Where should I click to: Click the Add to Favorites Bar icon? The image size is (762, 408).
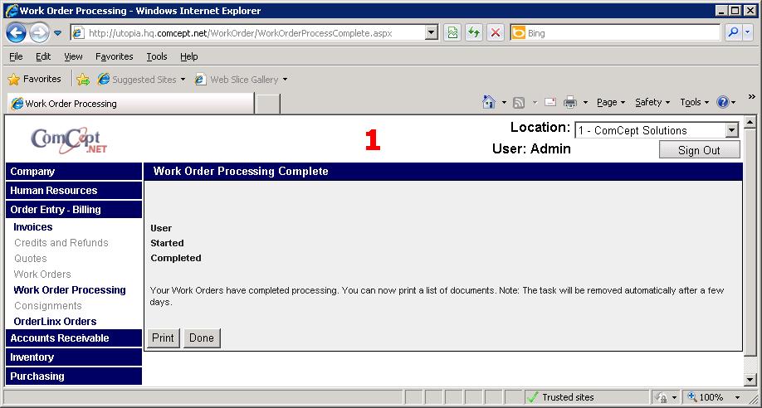[83, 80]
